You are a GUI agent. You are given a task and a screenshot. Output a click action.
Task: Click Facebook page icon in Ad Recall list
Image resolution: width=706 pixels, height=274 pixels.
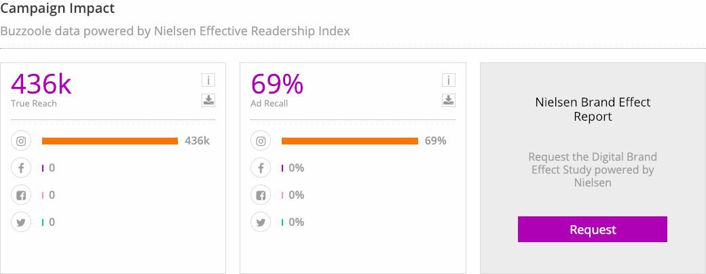pyautogui.click(x=261, y=195)
